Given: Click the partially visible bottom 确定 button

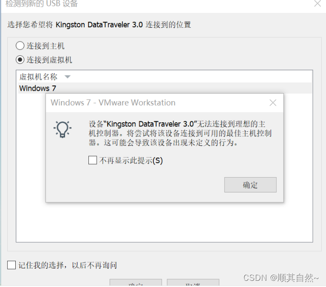Looking at the screenshot, I should [136, 283].
